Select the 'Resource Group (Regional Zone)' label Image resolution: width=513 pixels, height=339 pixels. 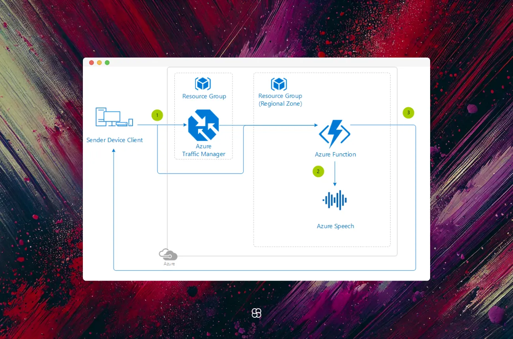pos(280,100)
